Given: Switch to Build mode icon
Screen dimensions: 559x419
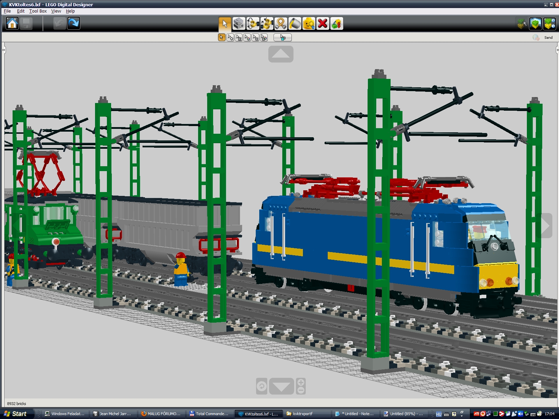Looking at the screenshot, I should pyautogui.click(x=522, y=24).
